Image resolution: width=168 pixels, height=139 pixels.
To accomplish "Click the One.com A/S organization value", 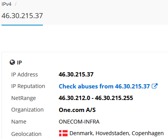I will click(x=77, y=110).
